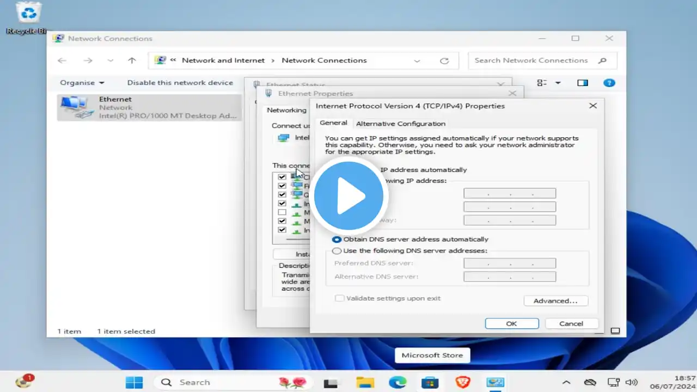Launch Brave browser from taskbar
Viewport: 697px width, 392px height.
click(x=462, y=382)
